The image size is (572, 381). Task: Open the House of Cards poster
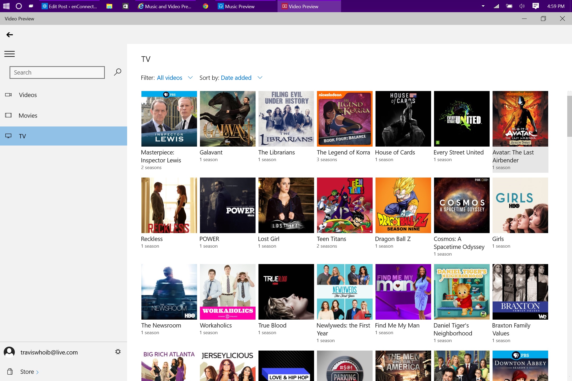coord(403,119)
